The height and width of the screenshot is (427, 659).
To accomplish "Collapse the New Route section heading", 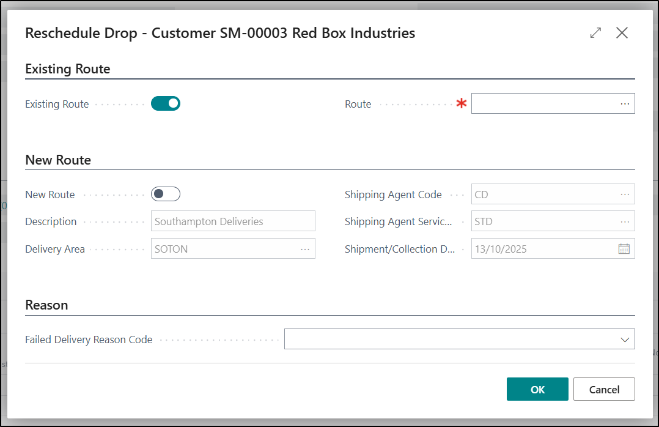I will [x=58, y=160].
